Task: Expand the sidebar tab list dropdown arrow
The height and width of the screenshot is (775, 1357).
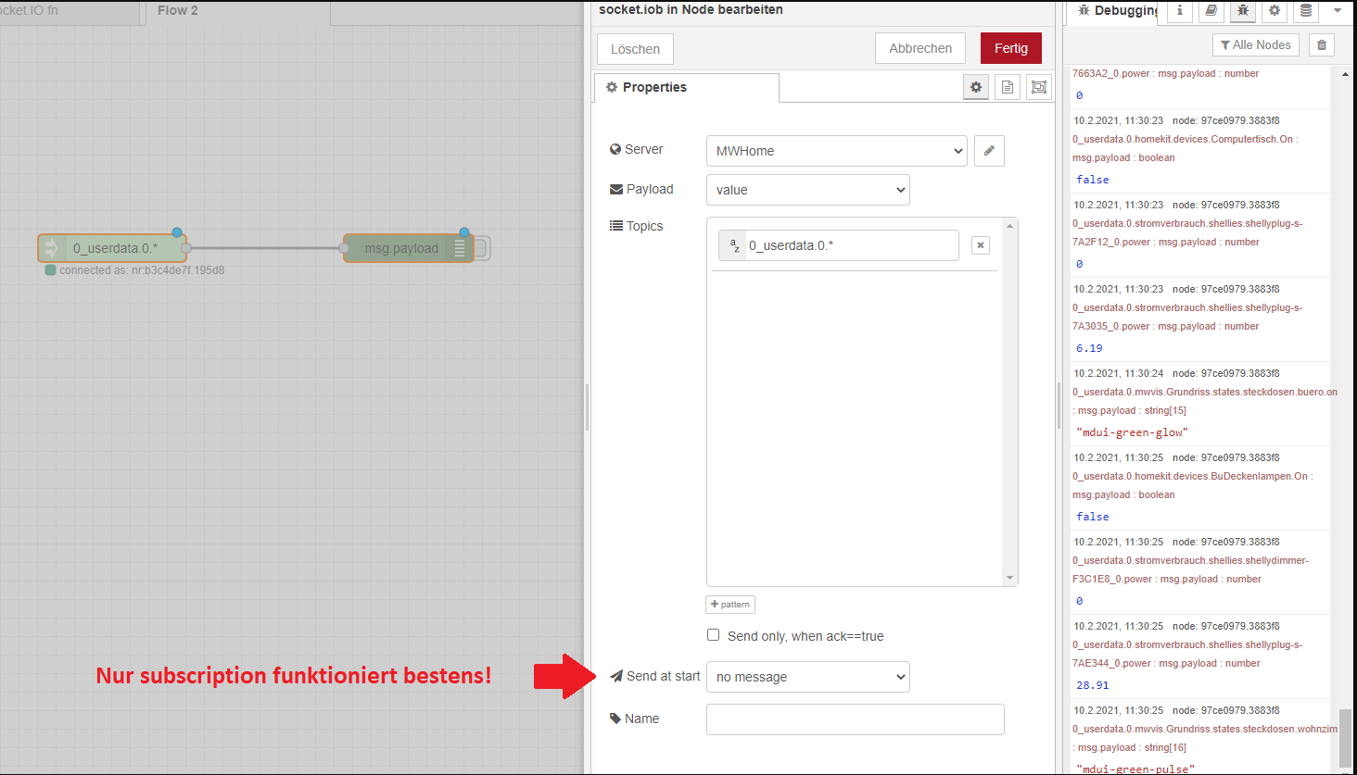Action: tap(1338, 11)
